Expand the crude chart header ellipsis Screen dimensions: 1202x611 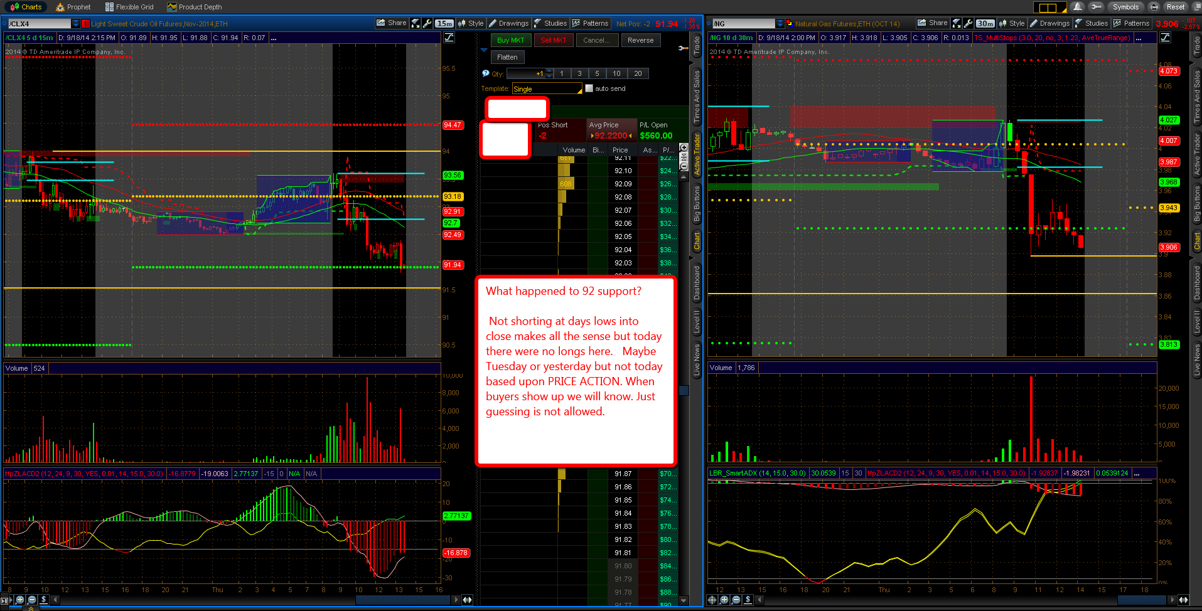pyautogui.click(x=274, y=38)
